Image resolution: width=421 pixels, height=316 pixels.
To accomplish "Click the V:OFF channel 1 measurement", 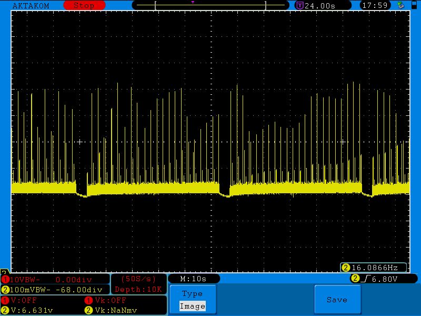I will click(x=24, y=300).
